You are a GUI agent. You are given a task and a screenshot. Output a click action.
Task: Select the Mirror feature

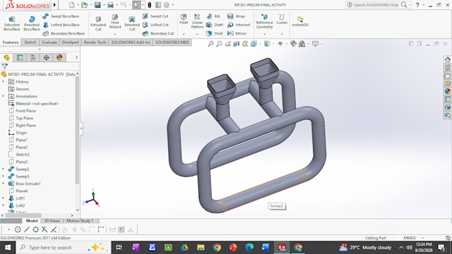237,33
